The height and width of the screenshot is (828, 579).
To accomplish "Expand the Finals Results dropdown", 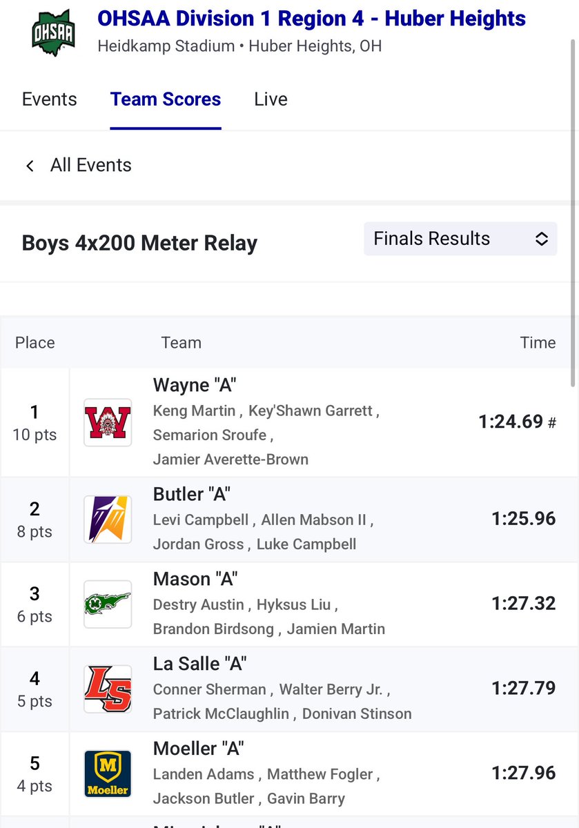I will [460, 239].
